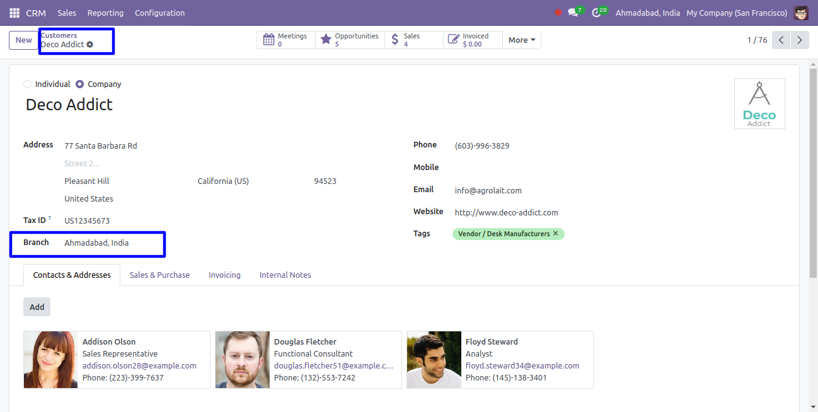Switch to the Sales & Purchase tab
818x412 pixels.
point(159,275)
